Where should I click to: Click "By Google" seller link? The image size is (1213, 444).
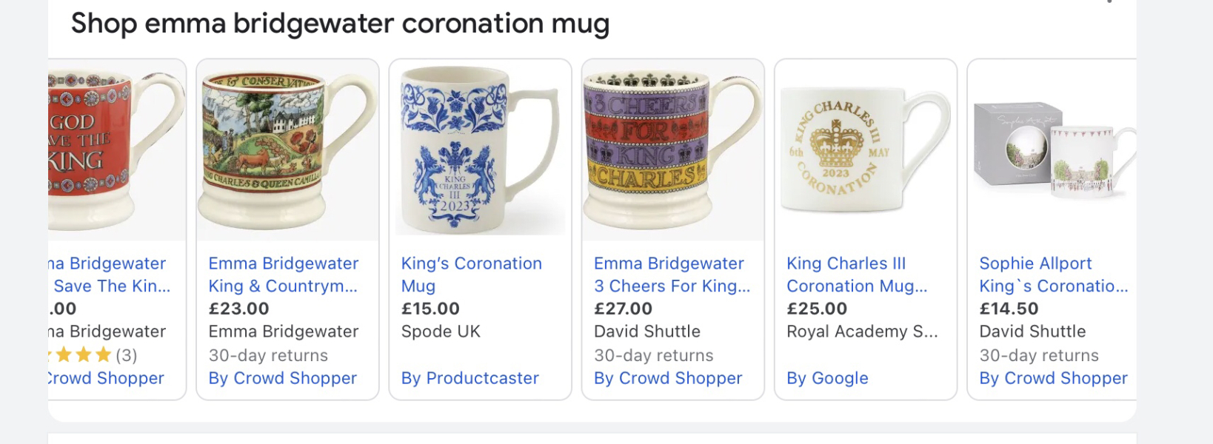(826, 378)
